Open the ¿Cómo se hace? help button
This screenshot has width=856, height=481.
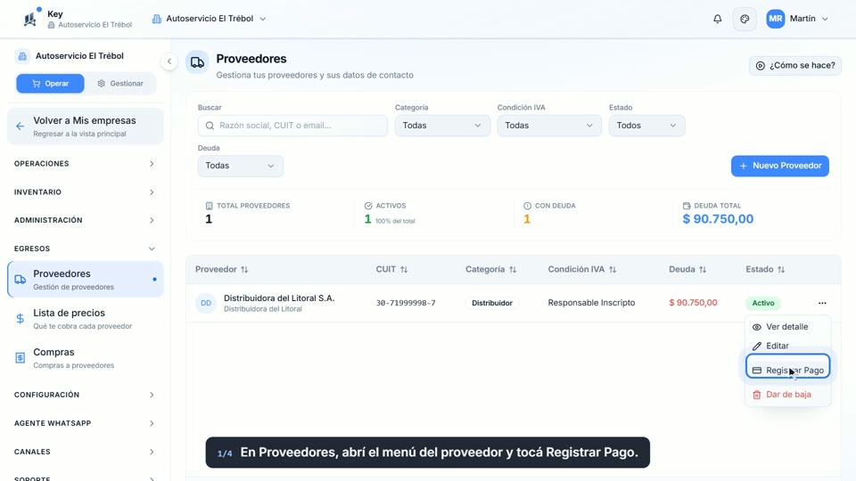click(794, 65)
